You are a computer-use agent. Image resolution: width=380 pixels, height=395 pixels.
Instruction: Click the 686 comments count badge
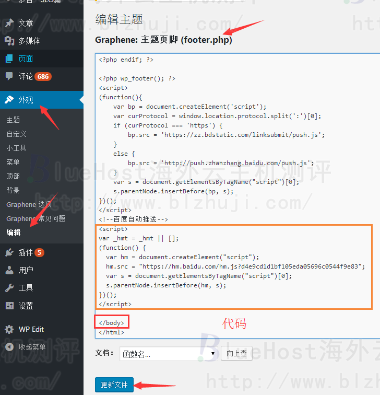click(x=43, y=77)
